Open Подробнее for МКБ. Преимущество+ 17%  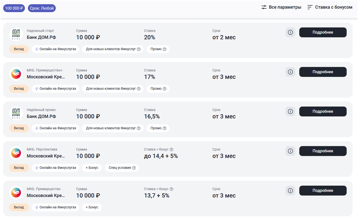(x=323, y=72)
